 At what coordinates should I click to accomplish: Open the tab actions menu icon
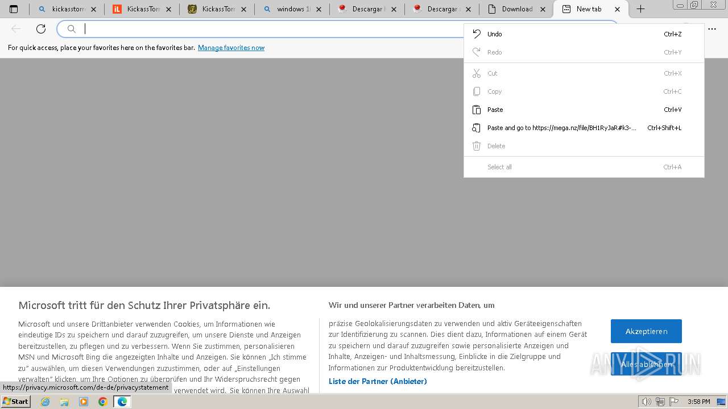14,9
